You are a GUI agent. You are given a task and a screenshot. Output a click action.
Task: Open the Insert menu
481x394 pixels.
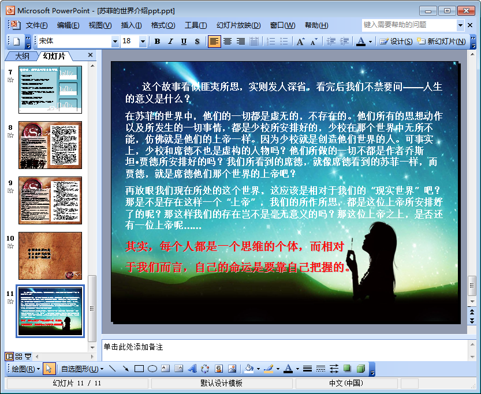[x=131, y=25]
